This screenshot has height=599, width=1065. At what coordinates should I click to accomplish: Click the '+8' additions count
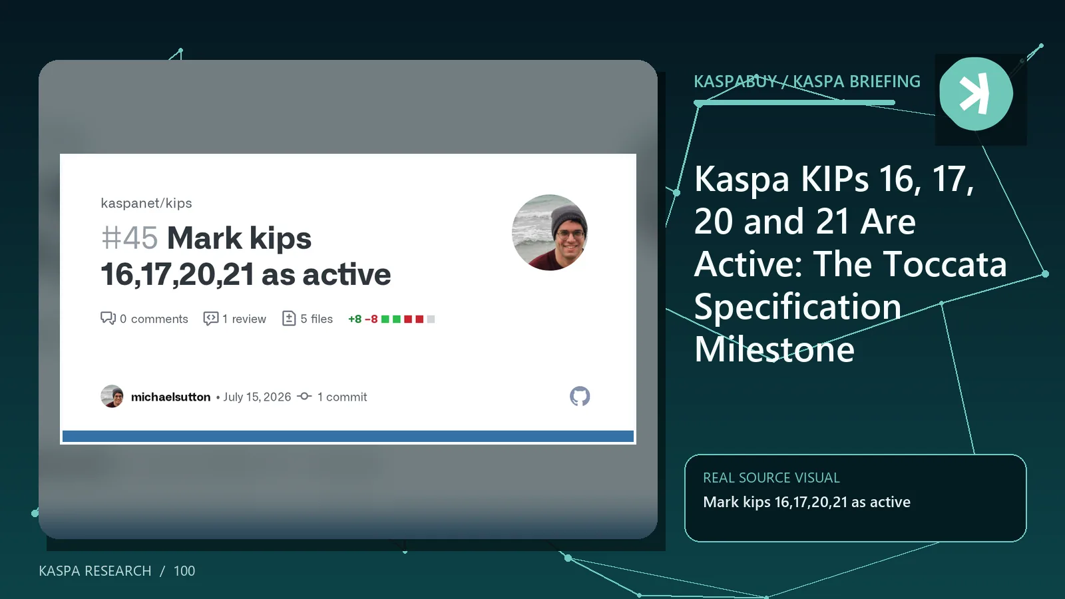[355, 319]
